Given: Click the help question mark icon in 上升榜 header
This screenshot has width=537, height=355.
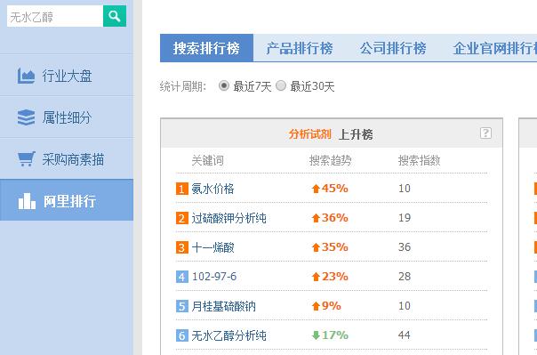Looking at the screenshot, I should pyautogui.click(x=485, y=133).
